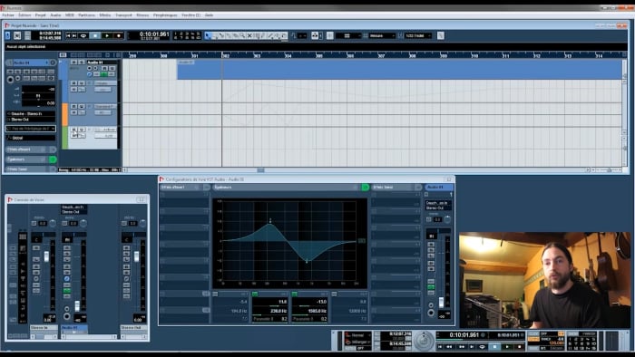Click the Activate Project button

click(6, 35)
